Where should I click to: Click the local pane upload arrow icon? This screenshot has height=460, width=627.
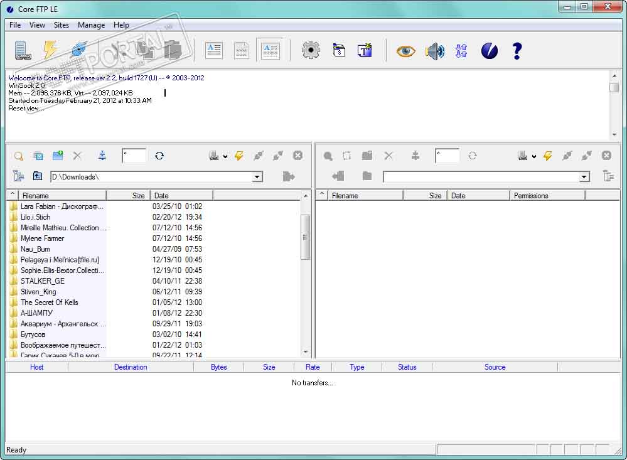click(x=102, y=156)
